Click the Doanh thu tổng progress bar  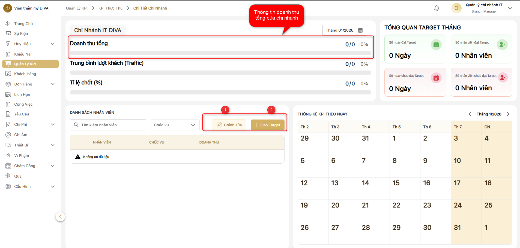coord(220,53)
